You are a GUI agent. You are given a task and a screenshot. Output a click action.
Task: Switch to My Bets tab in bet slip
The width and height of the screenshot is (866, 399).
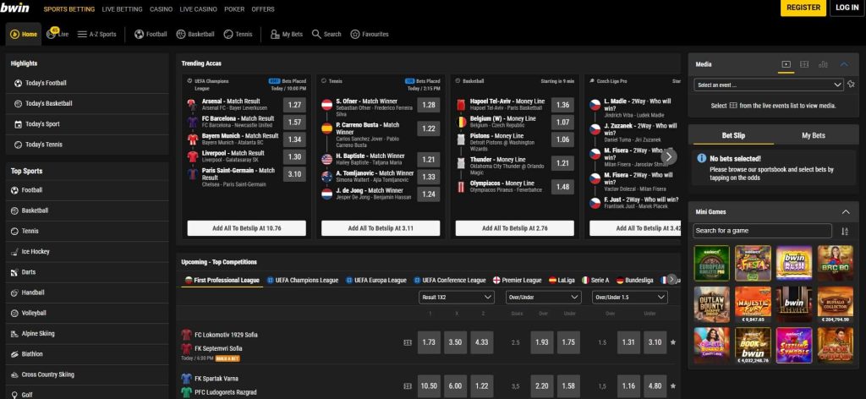tap(813, 135)
